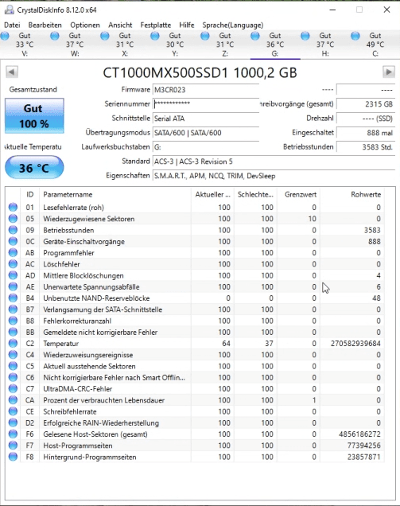Click status icon for UltraDMA-CRC-Fehler
The height and width of the screenshot is (506, 400).
(13, 389)
